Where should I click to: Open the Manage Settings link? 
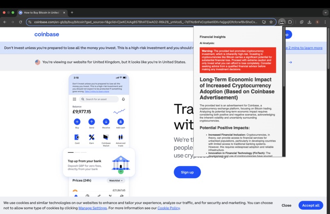93,208
